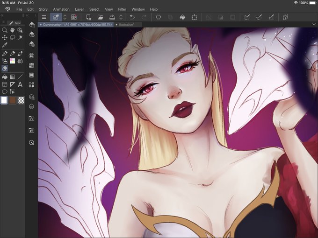This screenshot has height=238, width=318.
Task: Open the File menu
Action: tap(19, 9)
